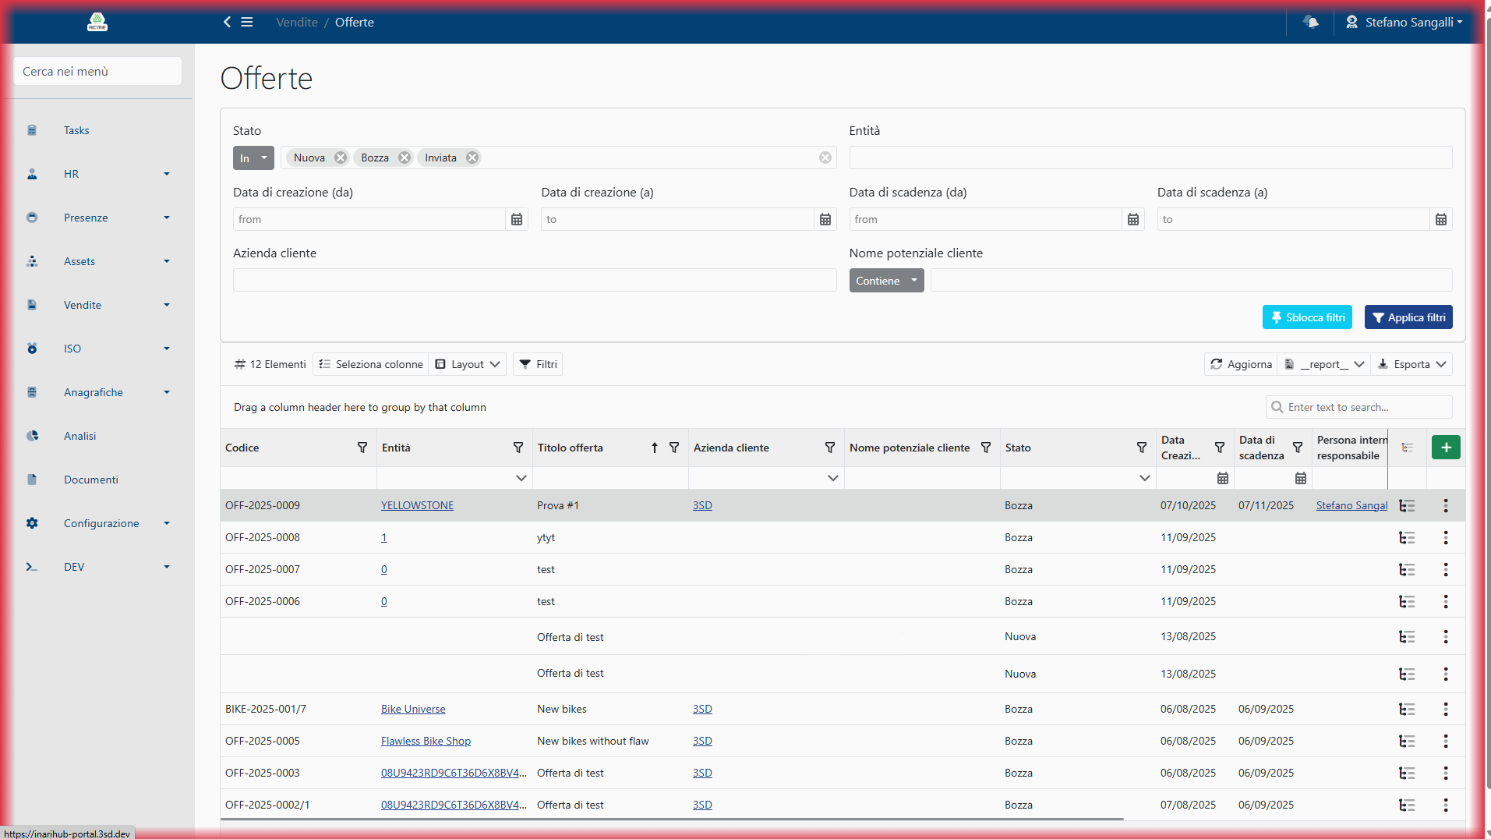Open three-dot menu for OFF-2025-0009 row
The height and width of the screenshot is (839, 1491).
(x=1445, y=506)
